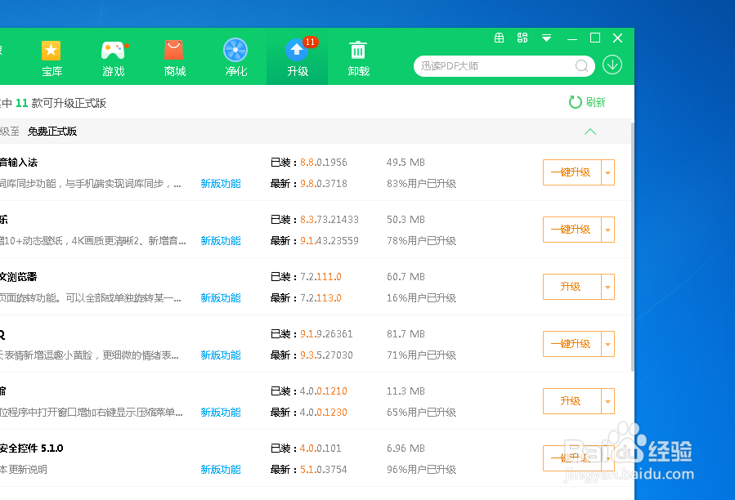Click the vertical scrollbar of the upgrade list

pyautogui.click(x=634, y=245)
